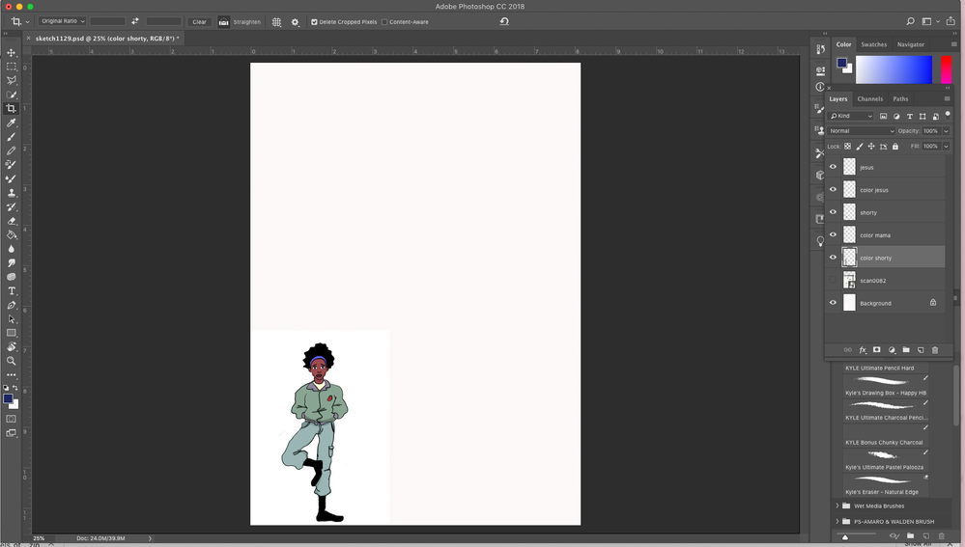Viewport: 965px width, 547px height.
Task: Click the Add layer style fx icon
Action: [863, 349]
